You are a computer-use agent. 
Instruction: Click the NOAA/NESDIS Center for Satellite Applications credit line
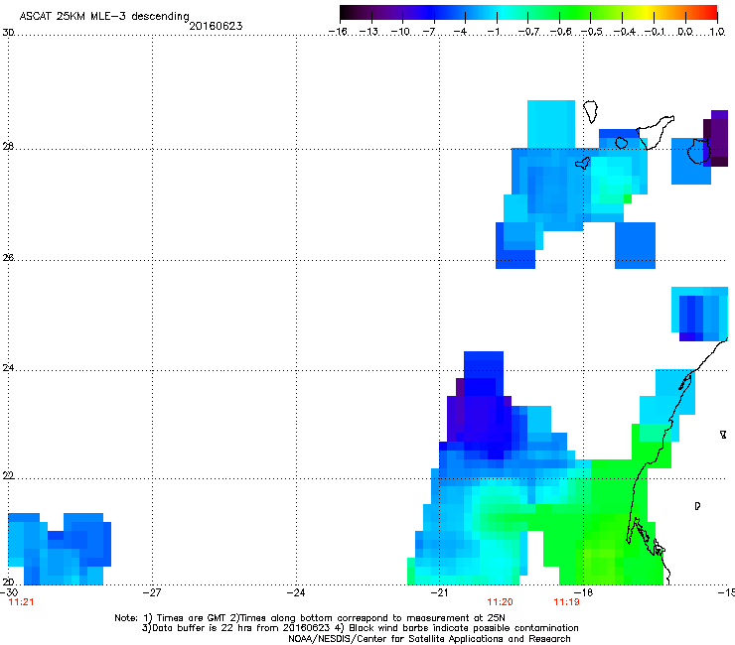[x=429, y=639]
